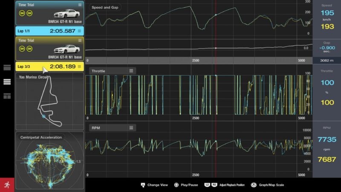Click the Adjust Playback Position L2 button
Image resolution: width=341 pixels, height=192 pixels.
click(207, 185)
